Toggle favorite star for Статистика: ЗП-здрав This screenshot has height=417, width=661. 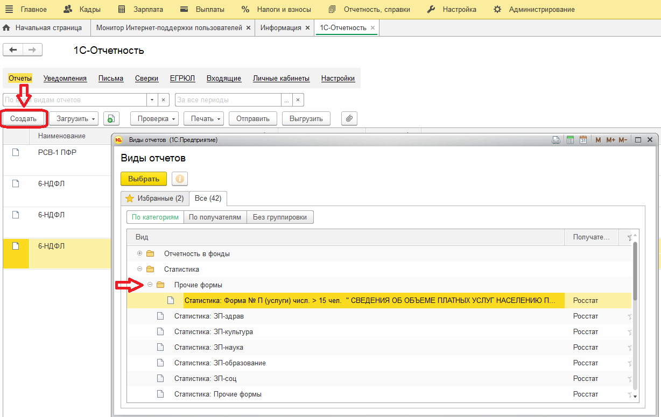[x=630, y=316]
